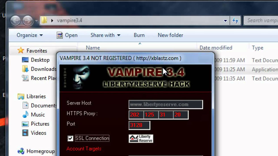The width and height of the screenshot is (278, 156).
Task: Open the Documents library
Action: coord(43,106)
